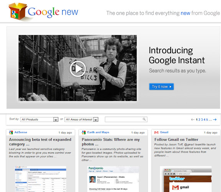The width and height of the screenshot is (221, 192).
Task: Go to page 2 of results
Action: tap(199, 120)
